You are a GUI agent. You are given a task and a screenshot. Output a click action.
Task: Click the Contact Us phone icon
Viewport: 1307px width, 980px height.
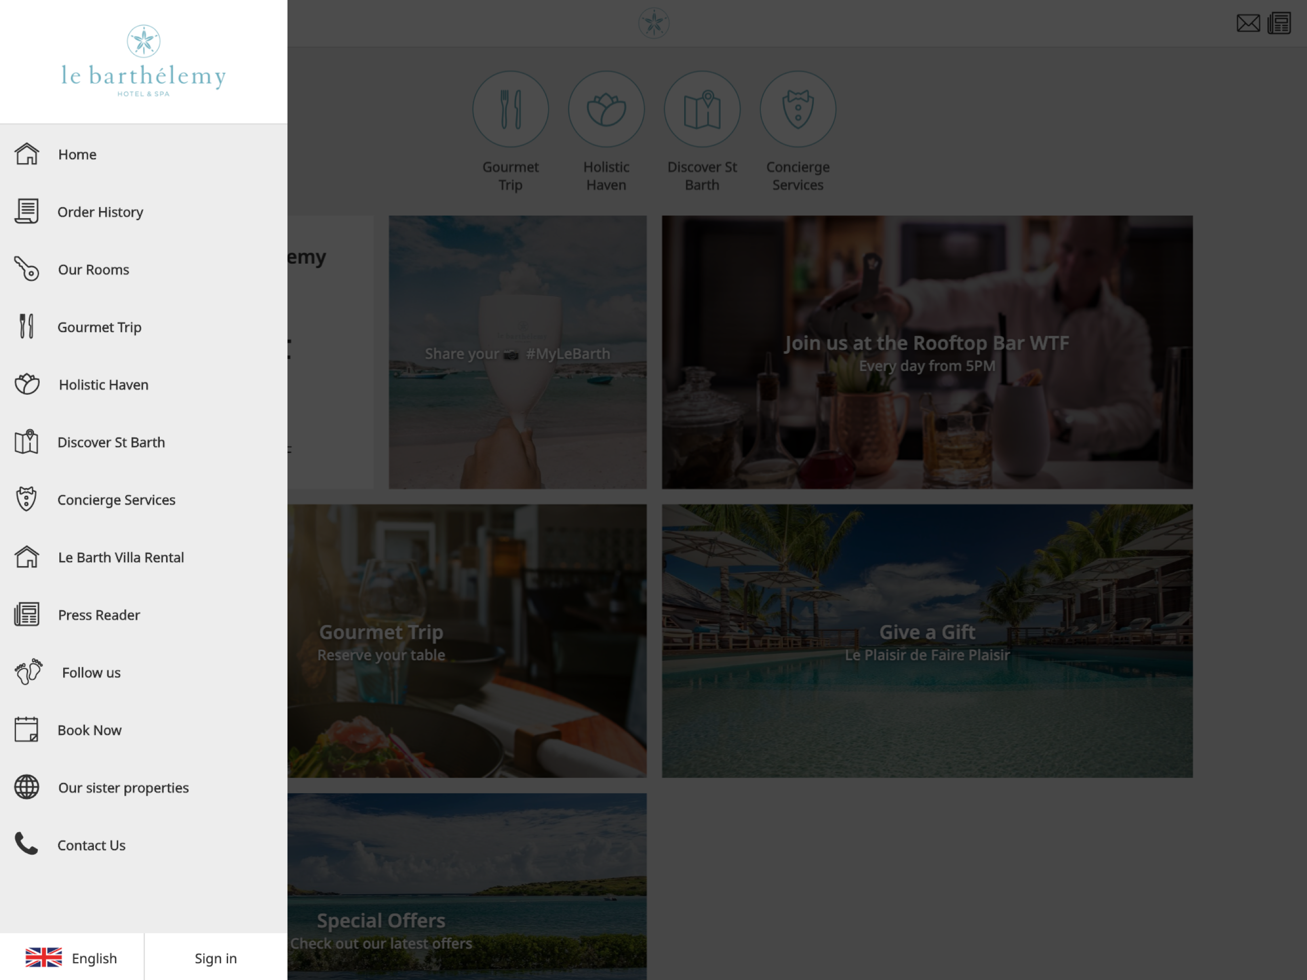point(27,844)
